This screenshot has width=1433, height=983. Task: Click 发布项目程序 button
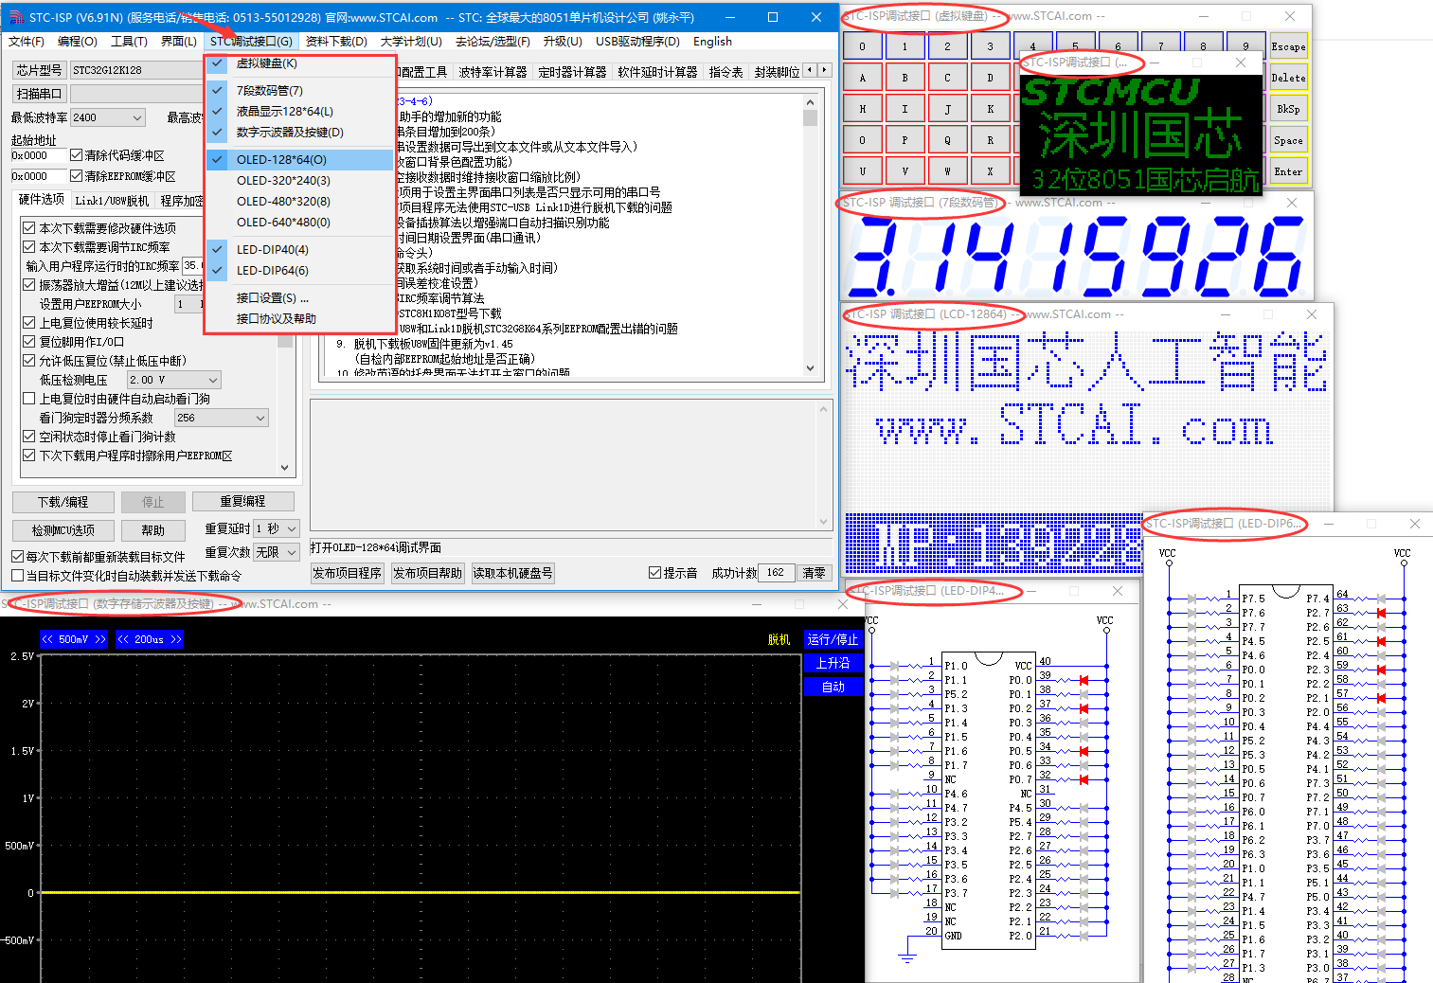[x=348, y=573]
